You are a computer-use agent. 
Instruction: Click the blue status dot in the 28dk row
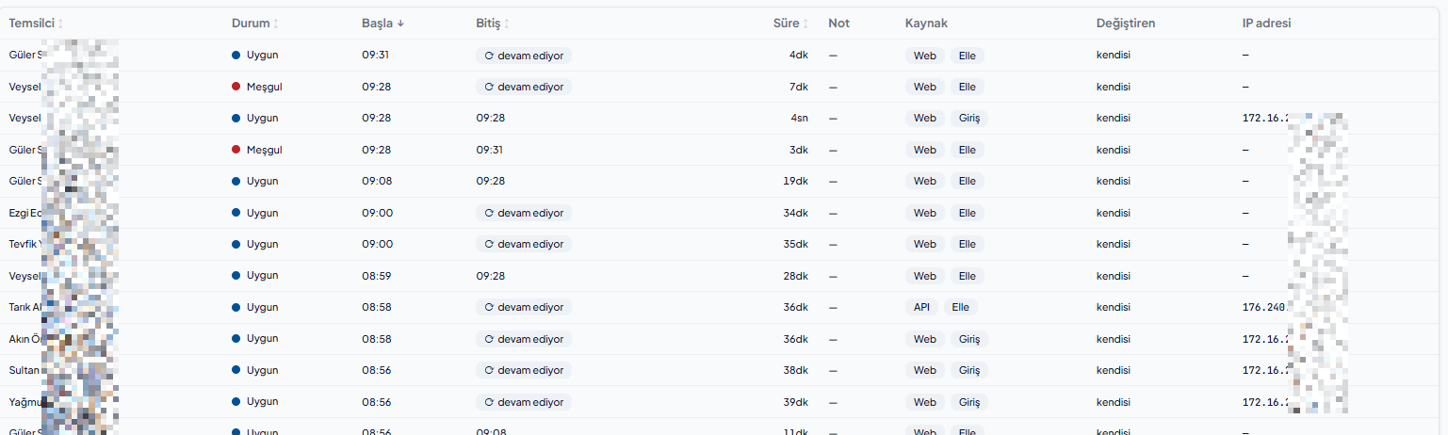coord(236,276)
